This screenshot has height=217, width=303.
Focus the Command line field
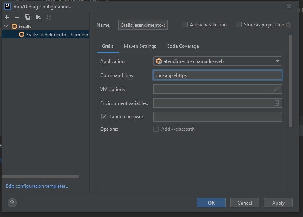click(x=218, y=75)
